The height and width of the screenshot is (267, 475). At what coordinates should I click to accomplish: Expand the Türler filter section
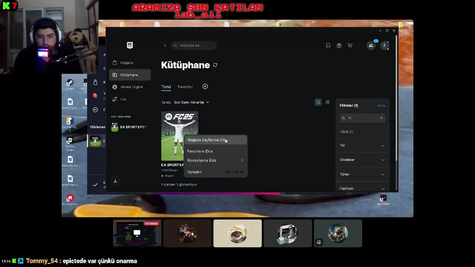pyautogui.click(x=362, y=174)
